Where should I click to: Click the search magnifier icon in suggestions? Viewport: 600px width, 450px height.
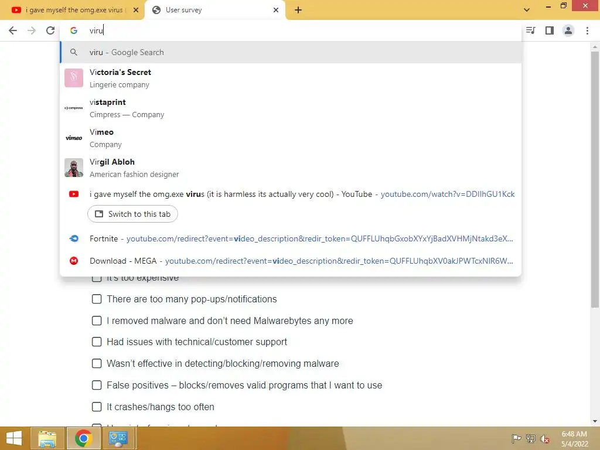point(74,52)
